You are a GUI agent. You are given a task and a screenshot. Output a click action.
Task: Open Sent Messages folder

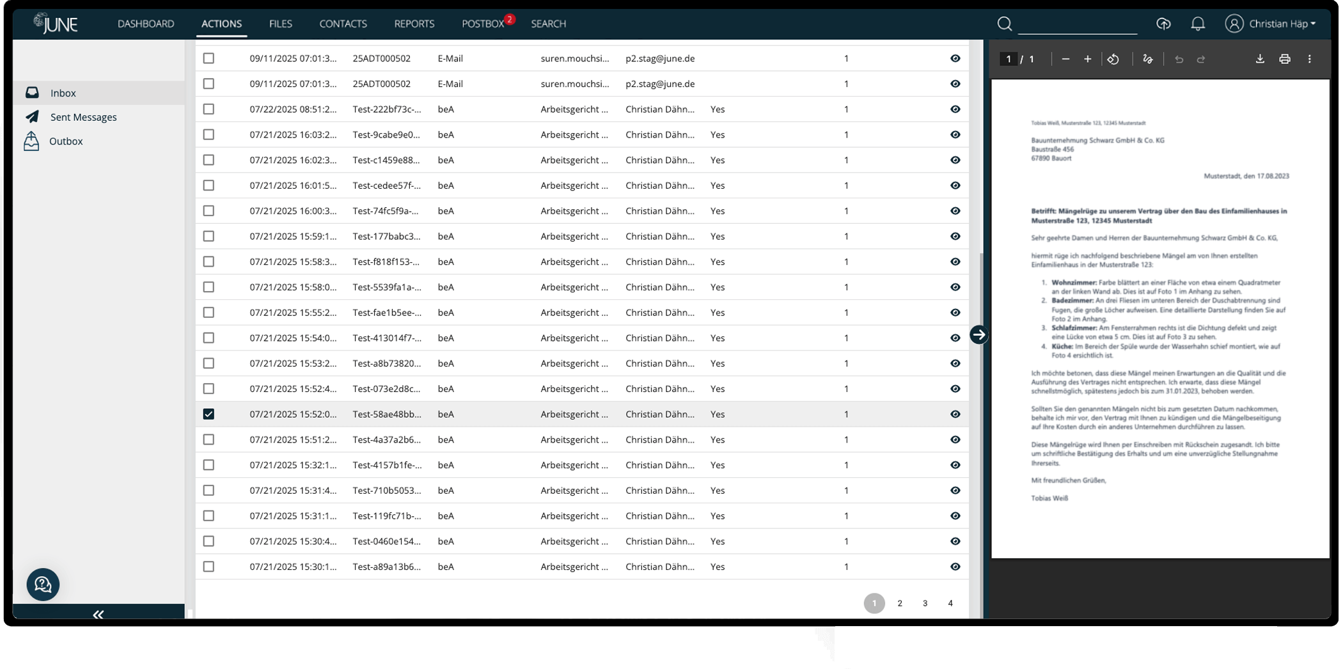click(x=83, y=117)
